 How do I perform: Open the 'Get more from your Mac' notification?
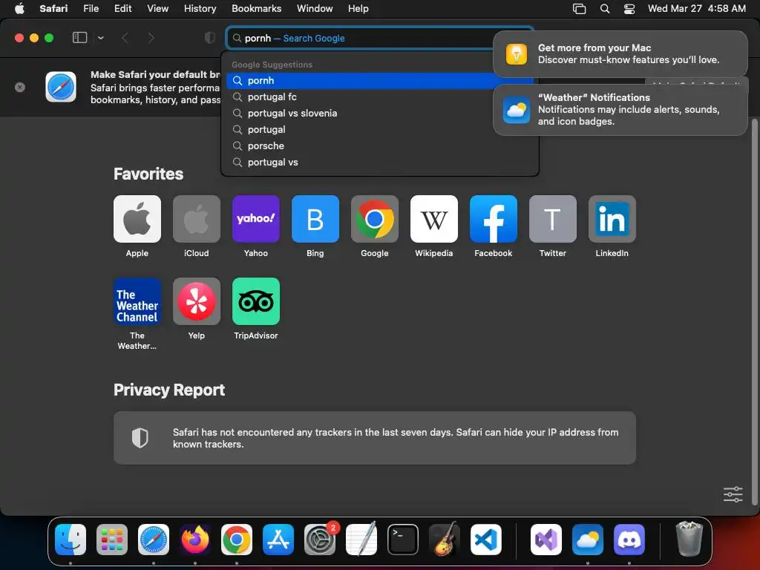point(620,53)
